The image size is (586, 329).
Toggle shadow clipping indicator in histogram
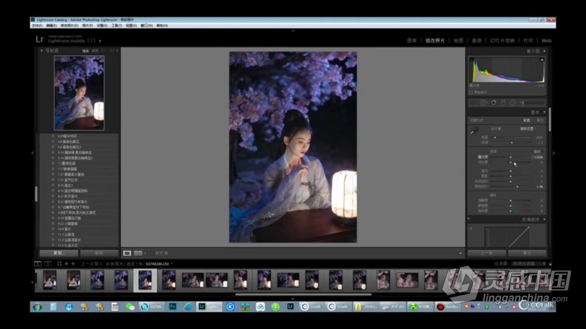click(x=472, y=60)
